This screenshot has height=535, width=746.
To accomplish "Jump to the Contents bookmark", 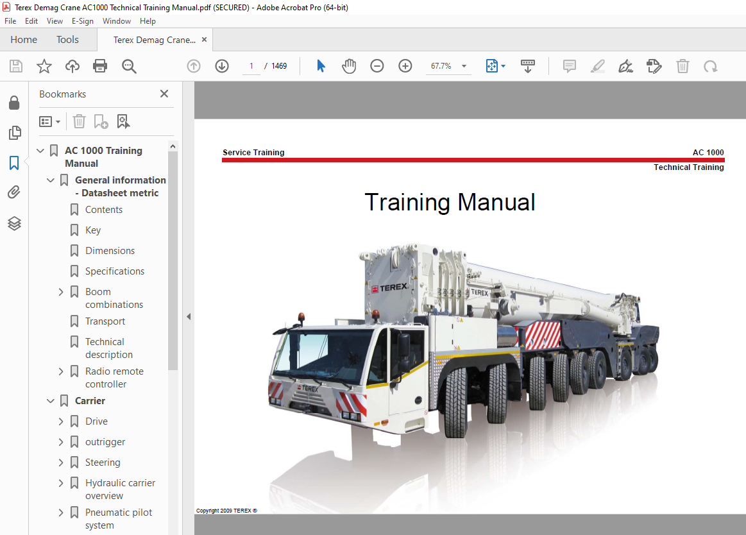I will point(104,210).
